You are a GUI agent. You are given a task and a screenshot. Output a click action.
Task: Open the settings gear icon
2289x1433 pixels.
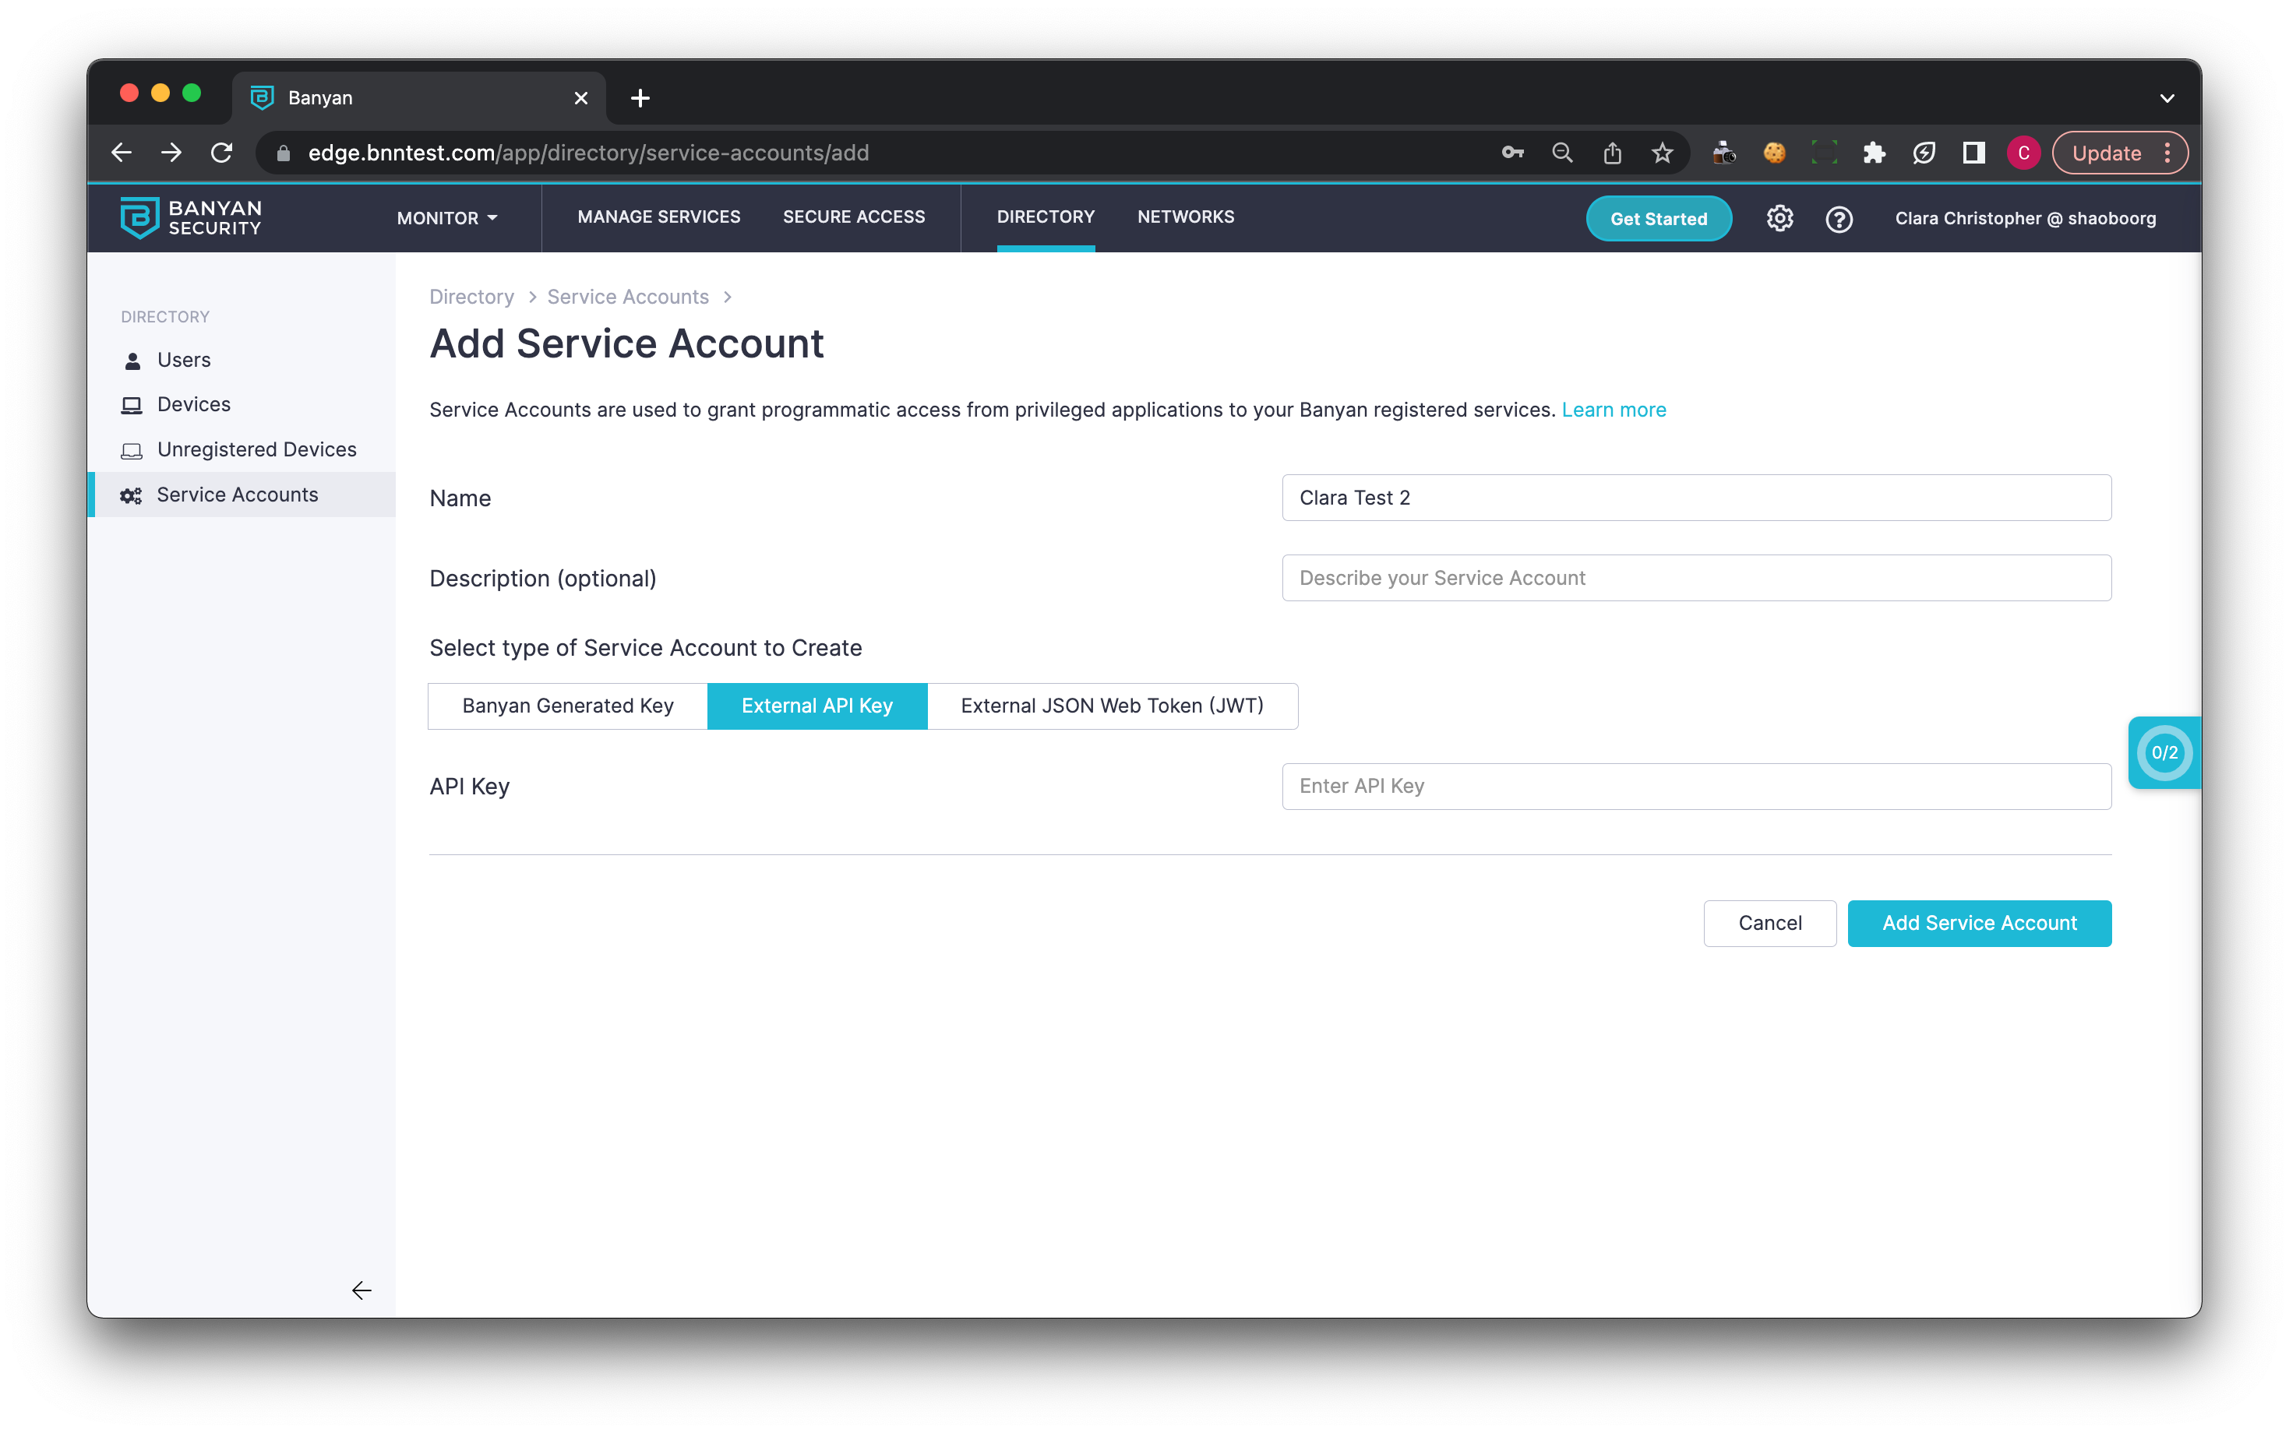[x=1779, y=219]
